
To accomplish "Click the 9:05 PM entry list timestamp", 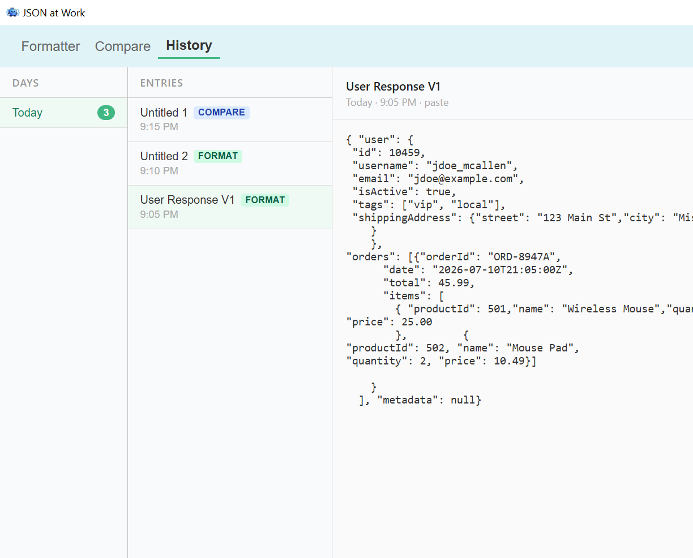I will tap(159, 214).
